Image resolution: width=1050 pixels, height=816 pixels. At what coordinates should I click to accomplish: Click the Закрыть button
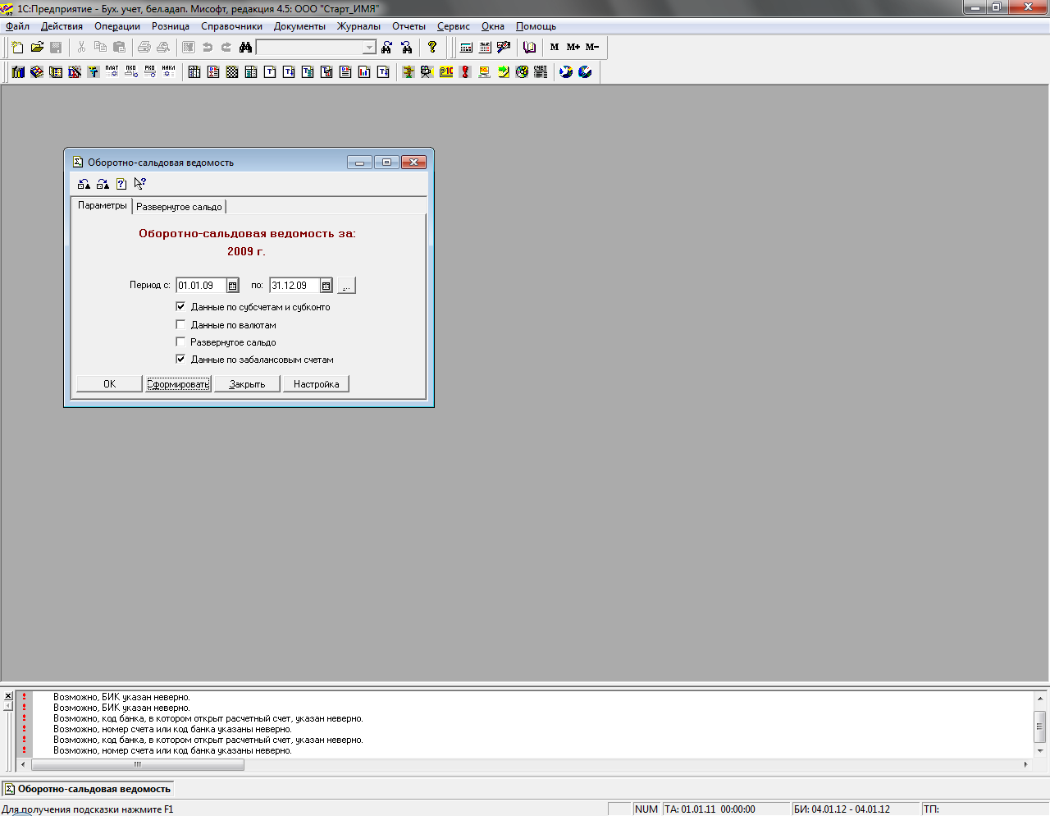point(247,384)
